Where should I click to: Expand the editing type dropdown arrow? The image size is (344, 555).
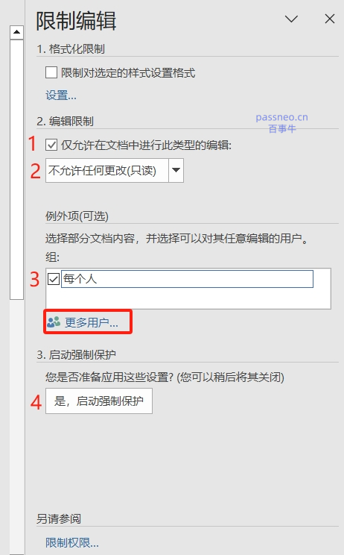point(176,170)
